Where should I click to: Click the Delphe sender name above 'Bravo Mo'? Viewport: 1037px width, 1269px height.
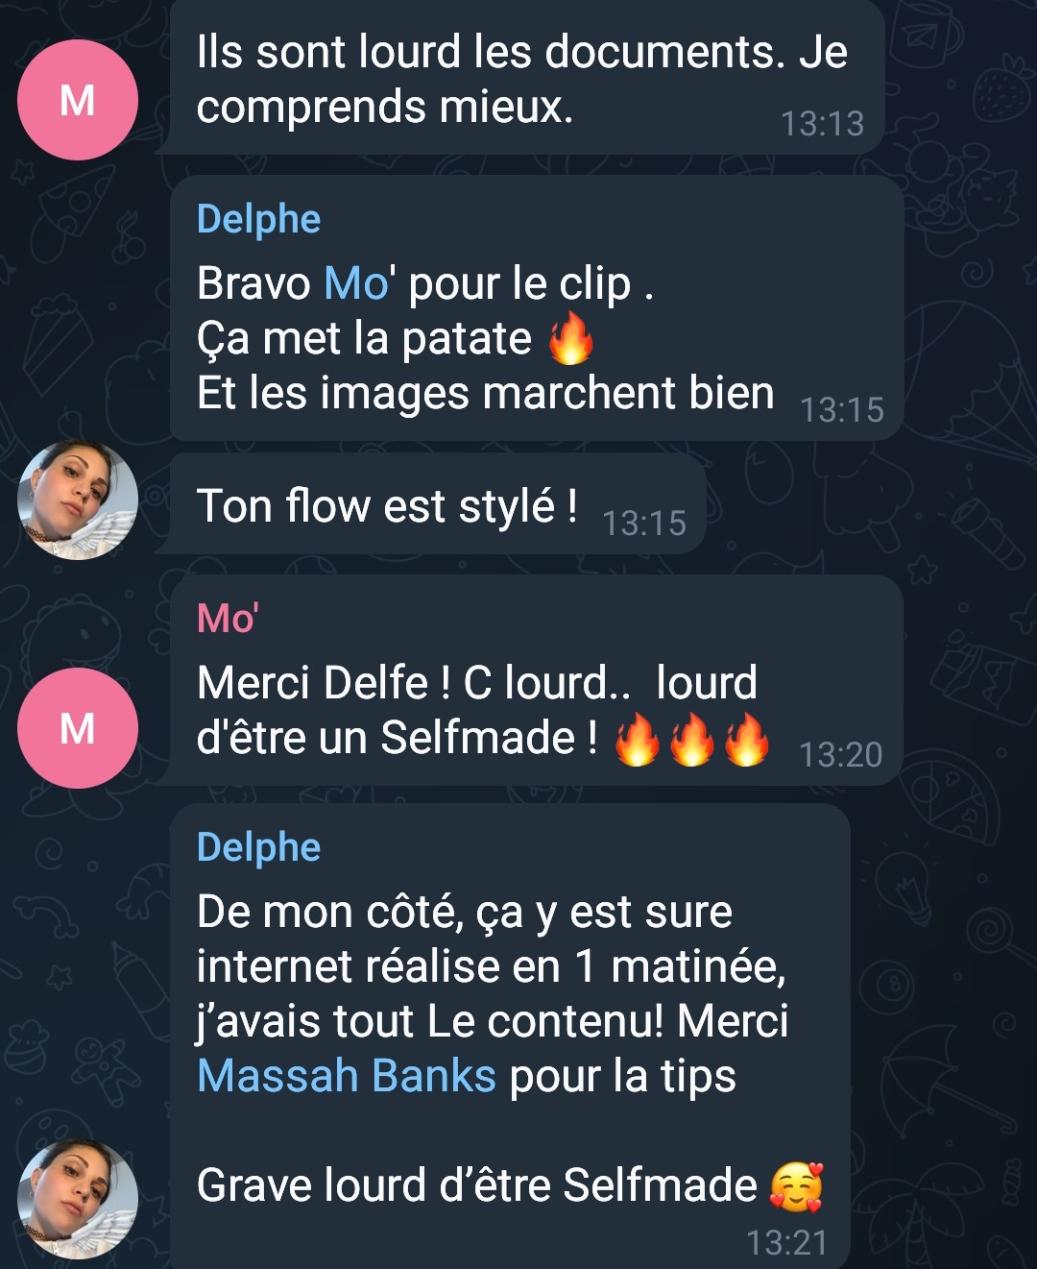[258, 219]
